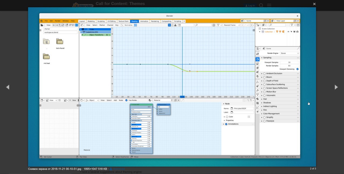Click the proportional editing circle icon in graph header
Screen dimensions: 344x174
coord(242,25)
